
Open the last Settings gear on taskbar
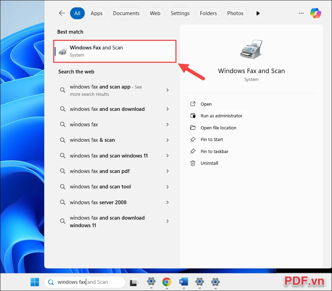tap(215, 282)
